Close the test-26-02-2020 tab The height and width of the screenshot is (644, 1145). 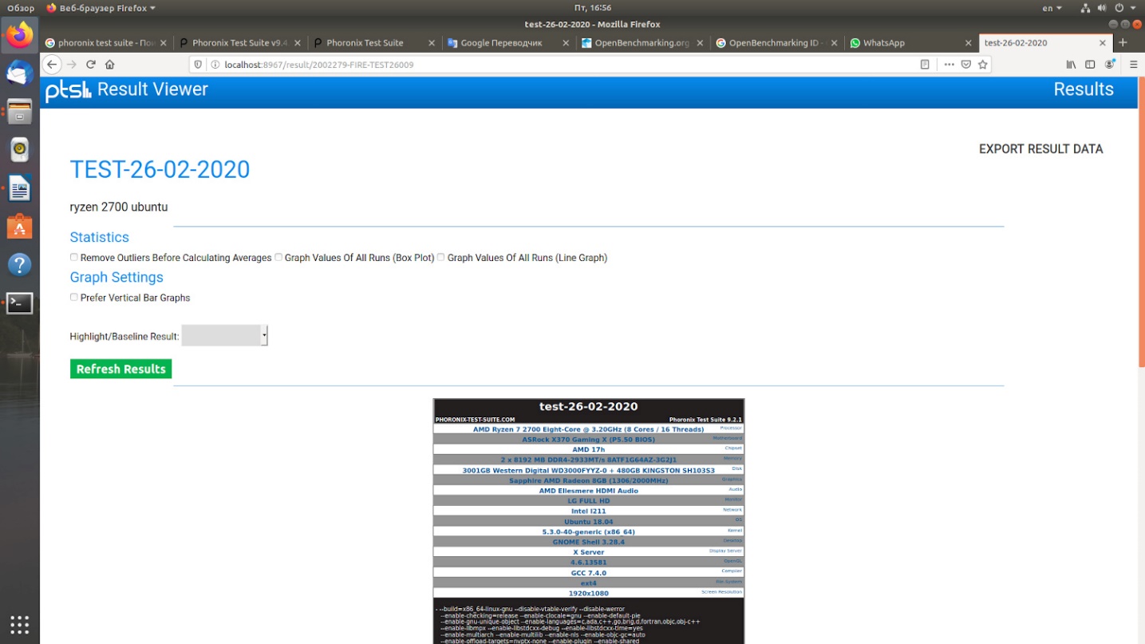1103,43
